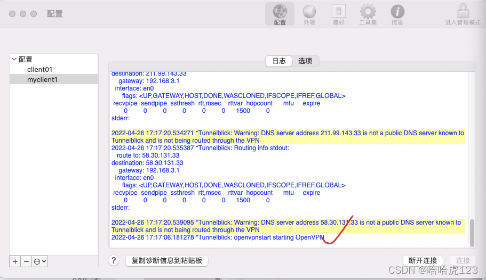Click the question mark help button
486x280 pixels.
(114, 260)
